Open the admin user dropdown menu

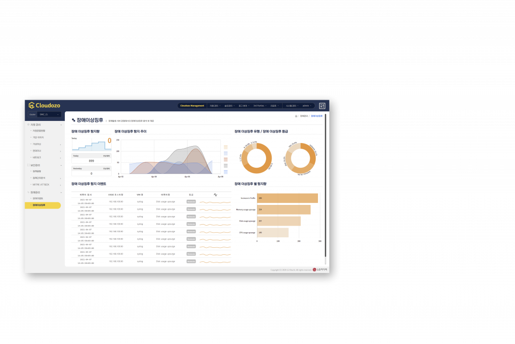pos(307,106)
